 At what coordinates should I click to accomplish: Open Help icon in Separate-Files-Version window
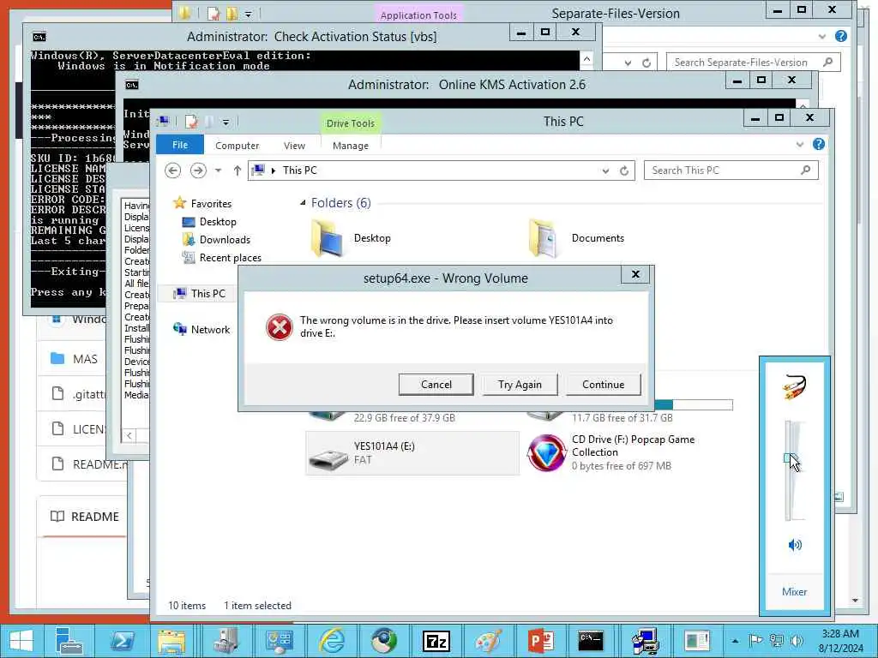click(x=840, y=36)
